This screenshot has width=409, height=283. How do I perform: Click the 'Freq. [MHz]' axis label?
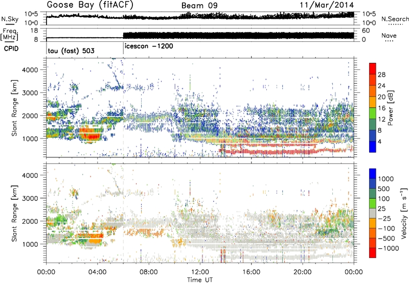(9, 35)
